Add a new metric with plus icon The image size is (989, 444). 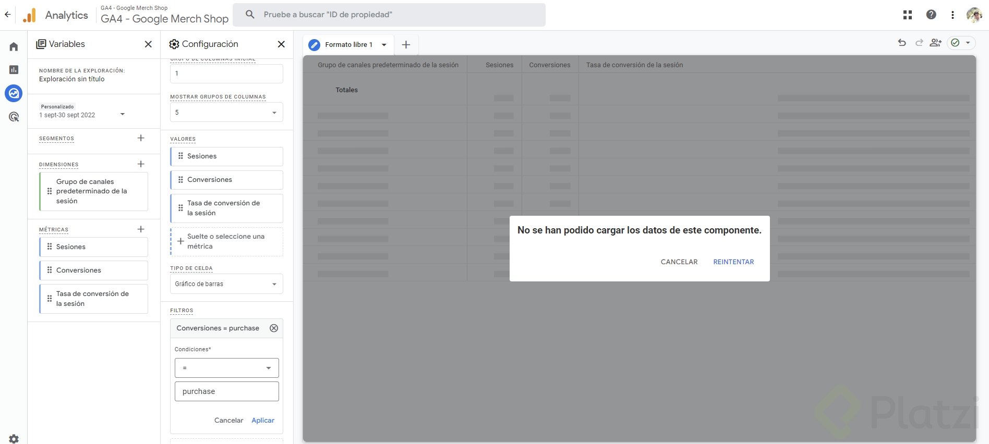pyautogui.click(x=141, y=229)
